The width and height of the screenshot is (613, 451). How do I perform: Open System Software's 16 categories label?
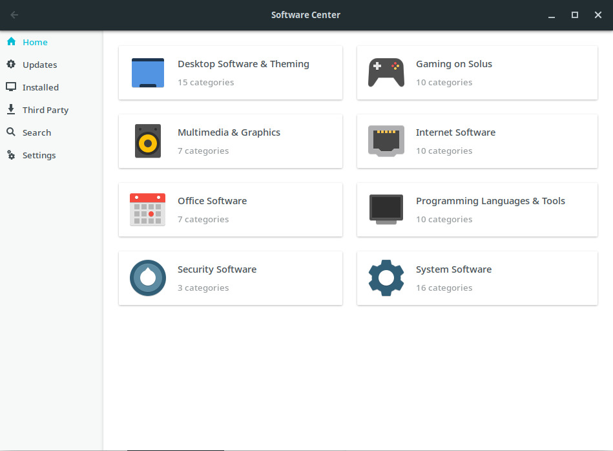444,288
